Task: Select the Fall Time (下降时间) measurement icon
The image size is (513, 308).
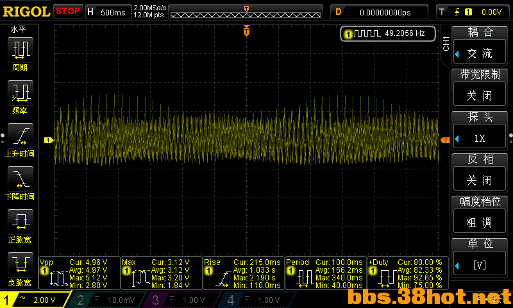Action: click(x=21, y=179)
